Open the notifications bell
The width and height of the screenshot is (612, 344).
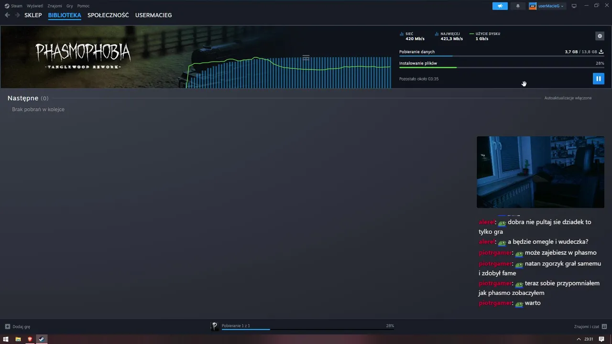coord(518,6)
